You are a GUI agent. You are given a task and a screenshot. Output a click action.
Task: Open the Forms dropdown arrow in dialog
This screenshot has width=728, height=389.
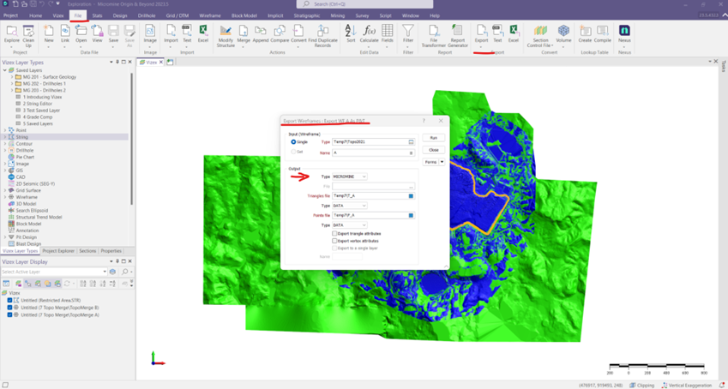click(442, 162)
